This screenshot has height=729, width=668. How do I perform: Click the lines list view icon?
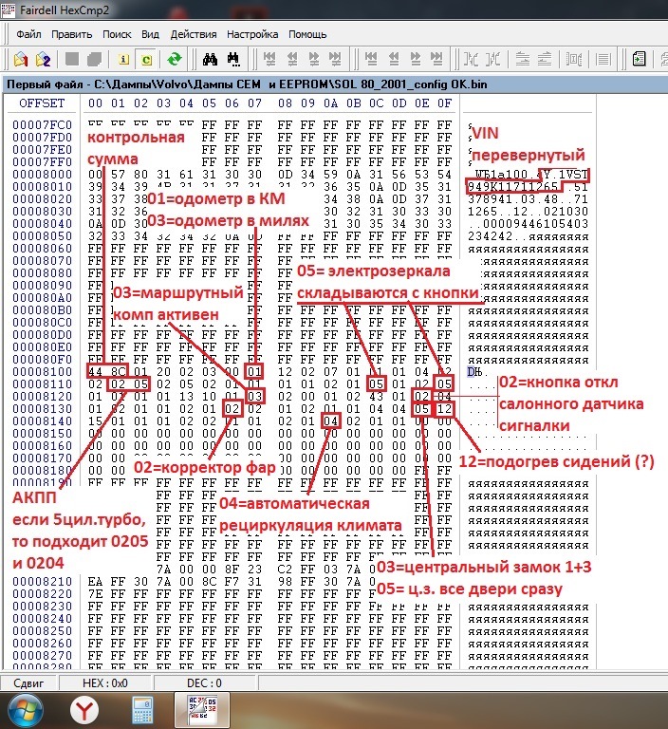603,60
